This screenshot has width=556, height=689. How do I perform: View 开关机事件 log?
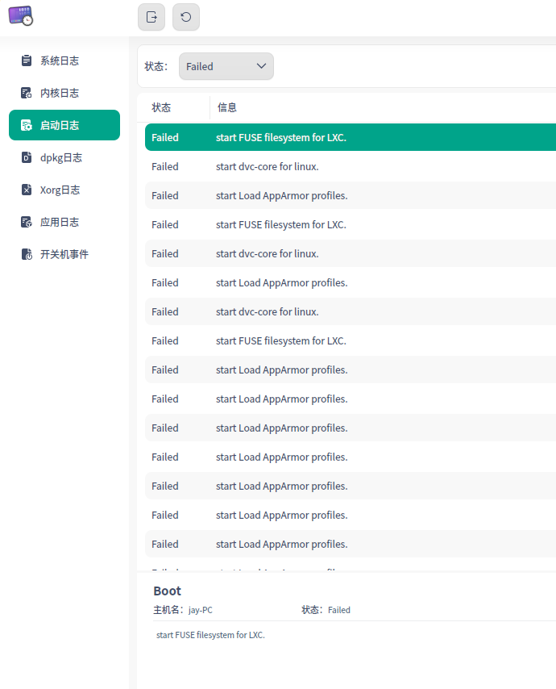64,254
